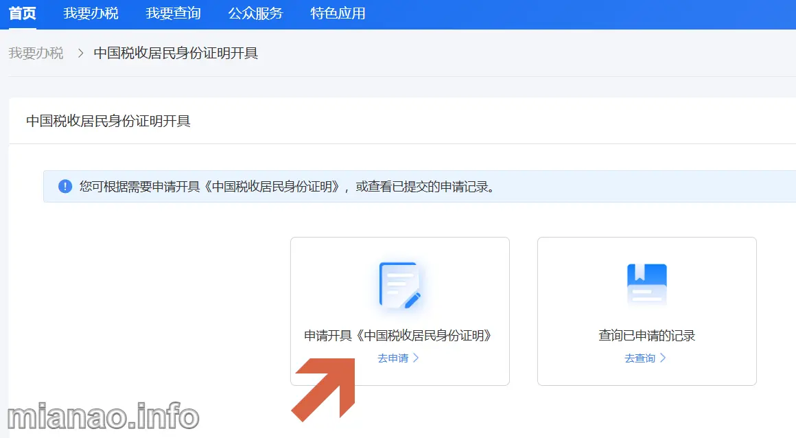Image resolution: width=796 pixels, height=438 pixels.
Task: Go to the 特色应用 menu
Action: (338, 14)
